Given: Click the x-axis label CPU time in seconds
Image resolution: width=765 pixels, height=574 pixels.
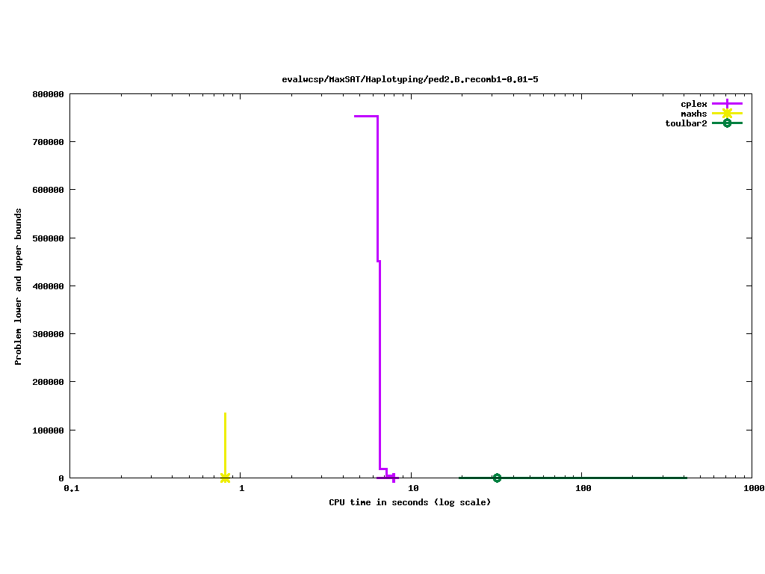Looking at the screenshot, I should tap(409, 502).
